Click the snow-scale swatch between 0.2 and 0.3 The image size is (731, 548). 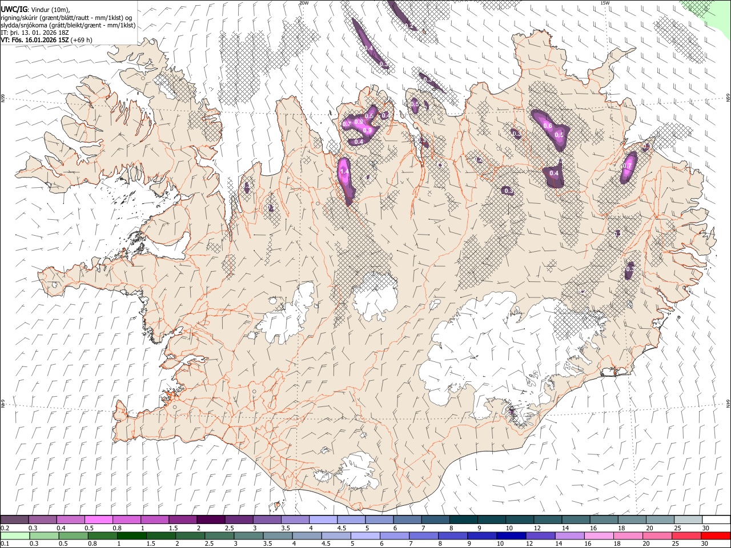point(15,519)
